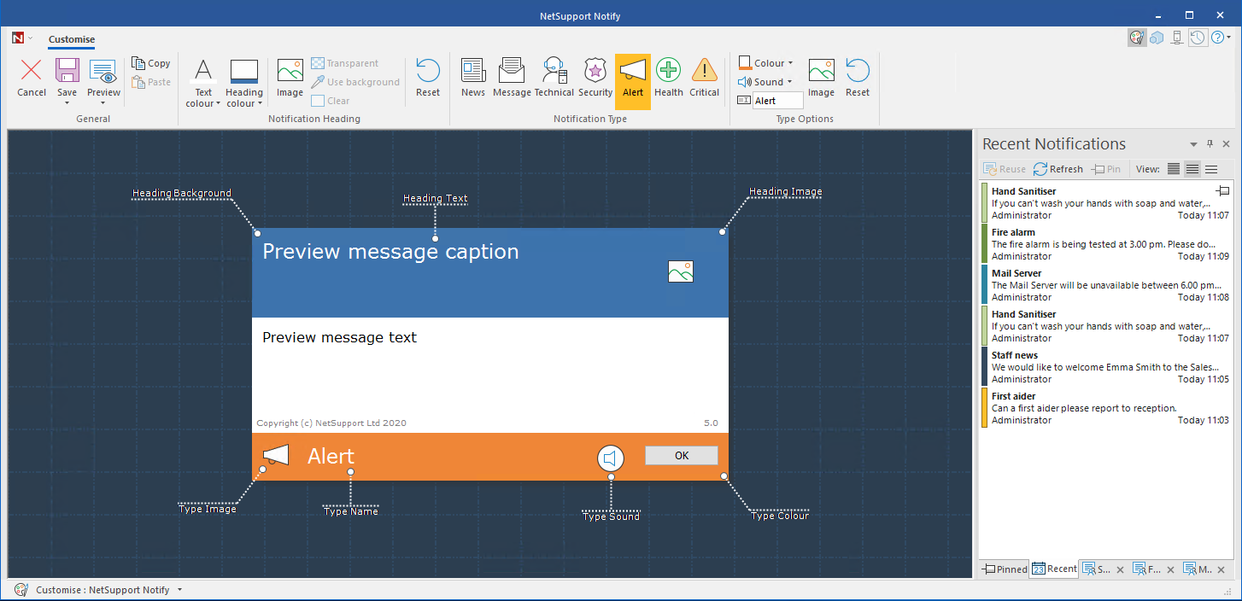Edit the Alert type name field
The height and width of the screenshot is (601, 1242).
tap(779, 100)
